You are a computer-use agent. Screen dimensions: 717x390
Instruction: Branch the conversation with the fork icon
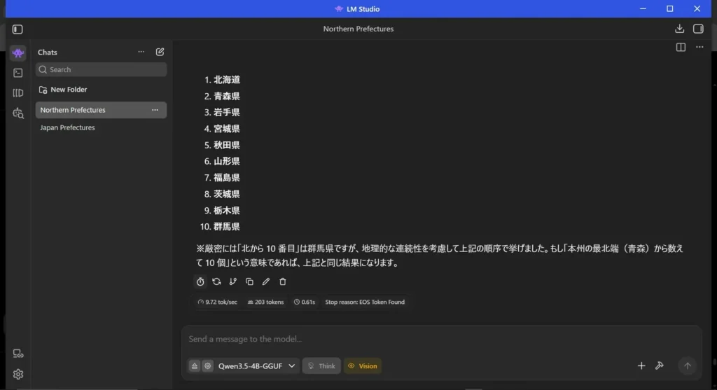233,281
